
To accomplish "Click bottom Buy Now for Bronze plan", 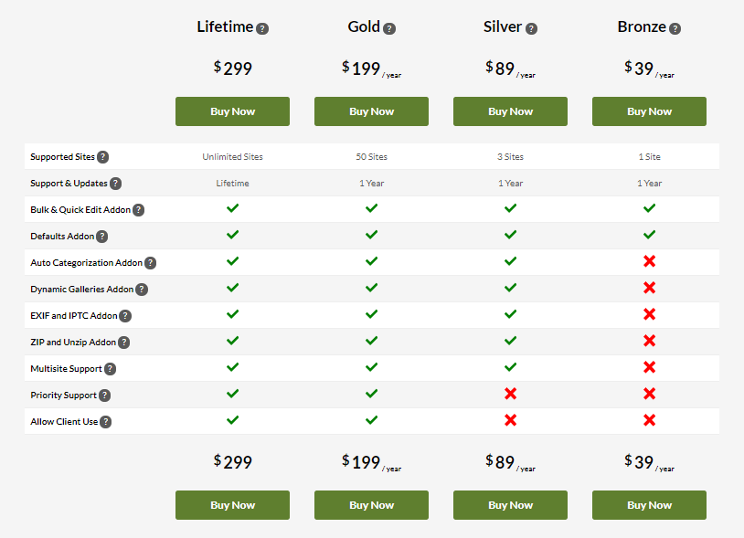I will [x=649, y=505].
